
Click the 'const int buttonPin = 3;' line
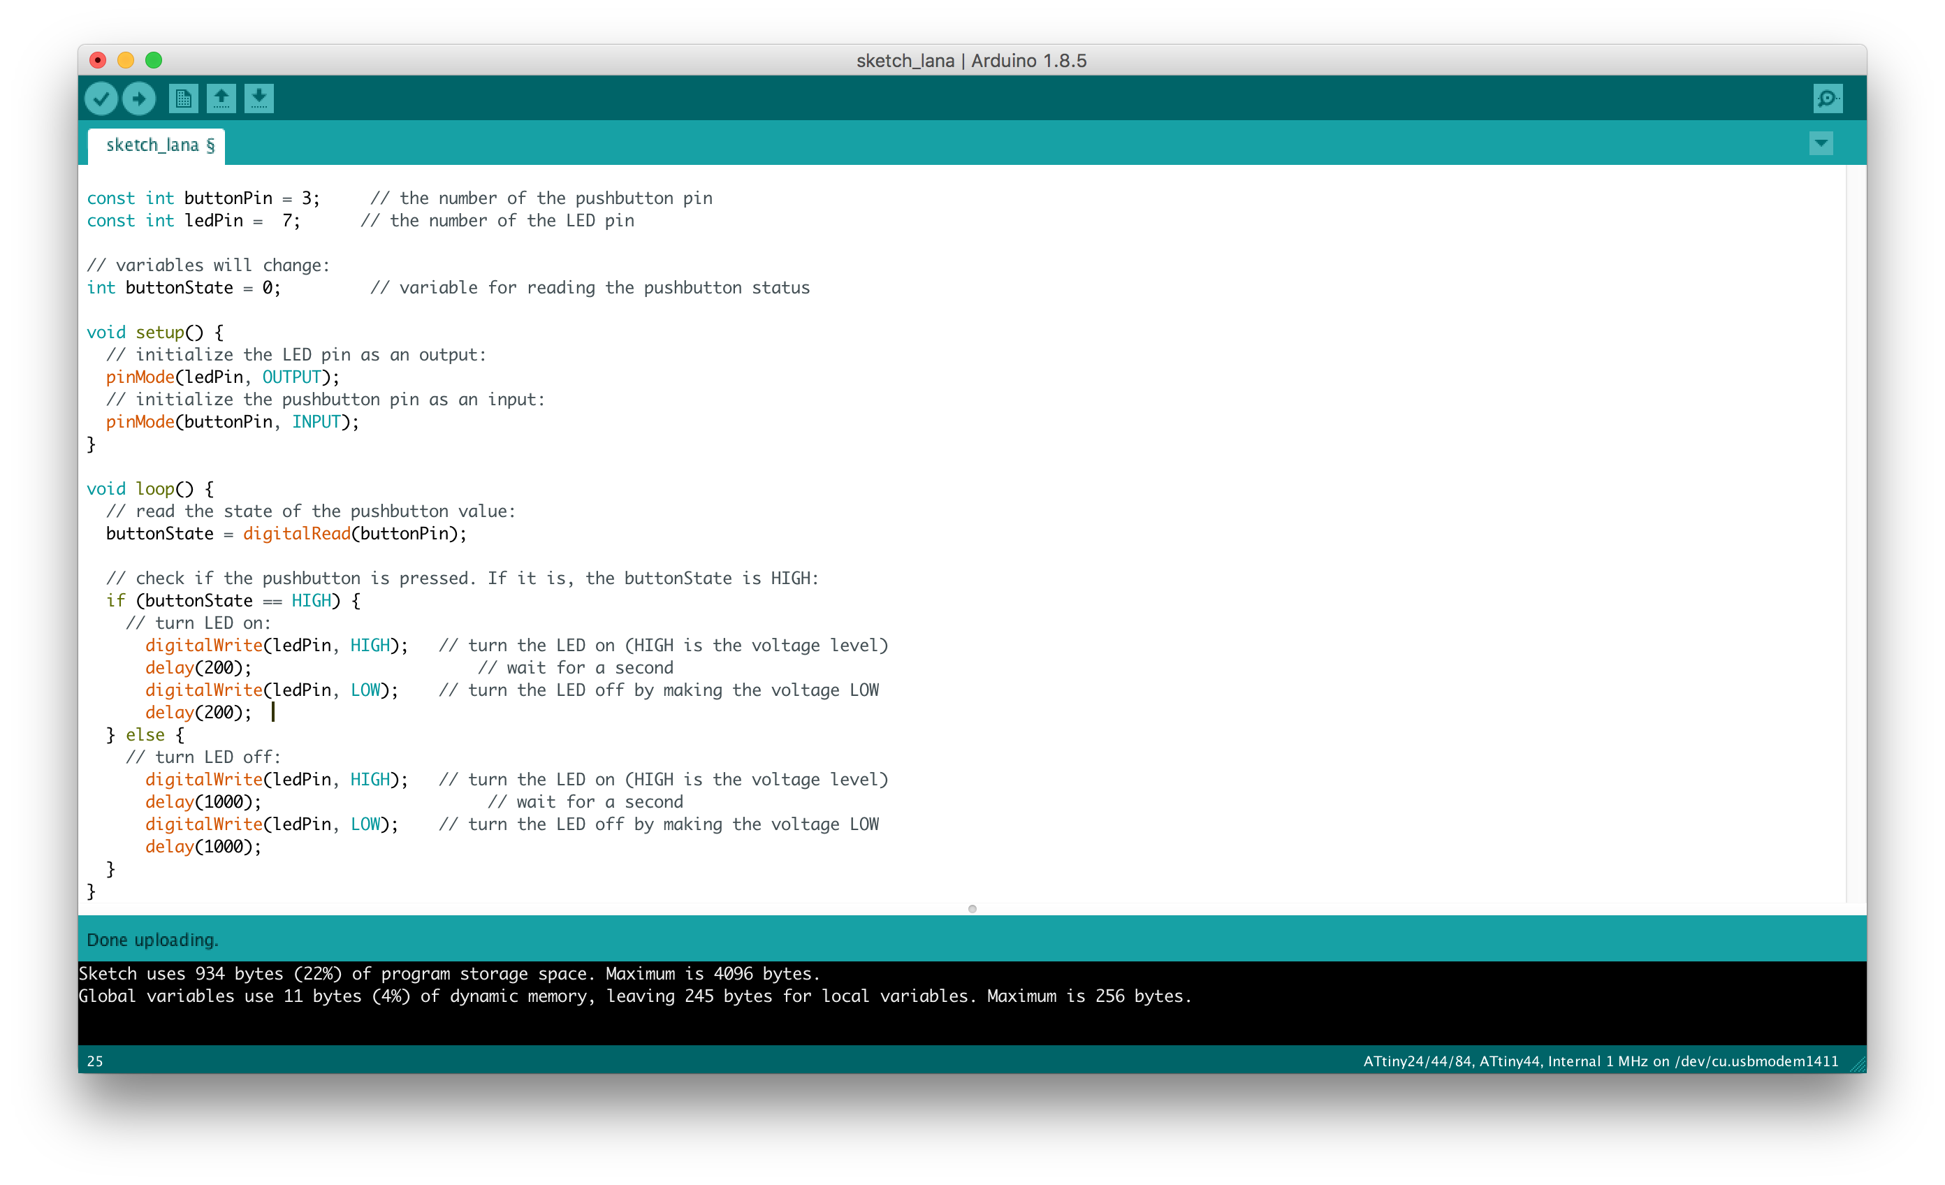(204, 198)
